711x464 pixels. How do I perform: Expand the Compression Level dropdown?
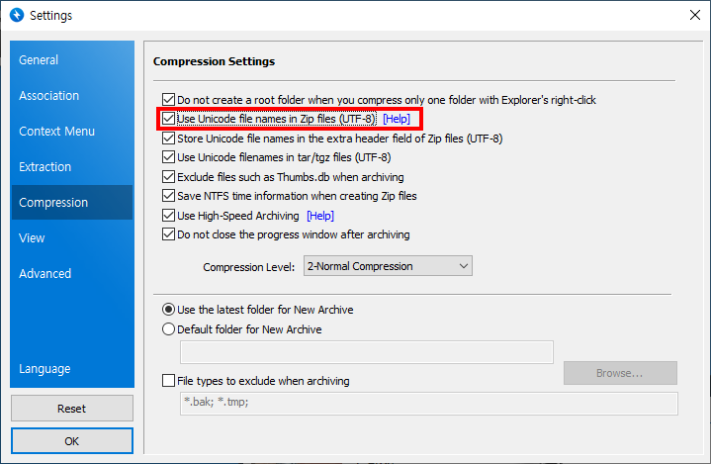pyautogui.click(x=388, y=266)
